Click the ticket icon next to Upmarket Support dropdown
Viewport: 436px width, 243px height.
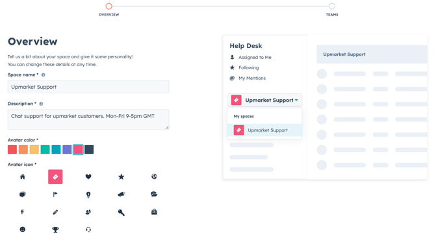236,100
